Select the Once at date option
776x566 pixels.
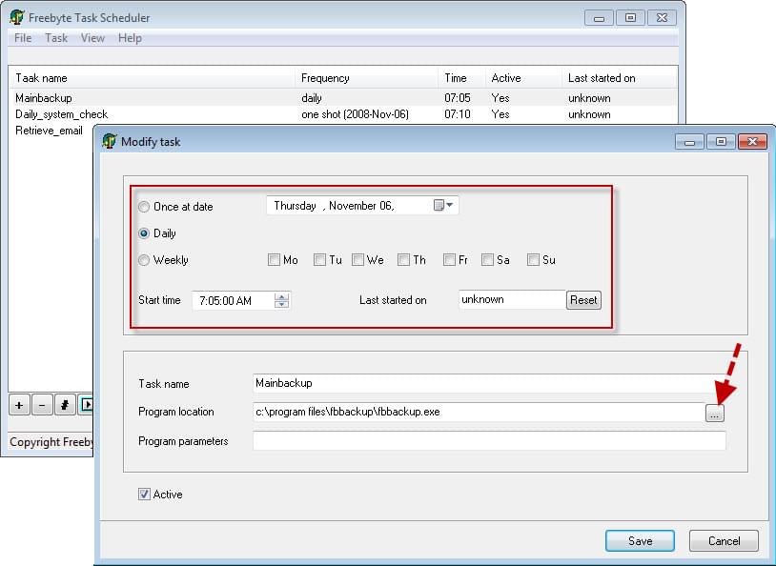point(144,207)
